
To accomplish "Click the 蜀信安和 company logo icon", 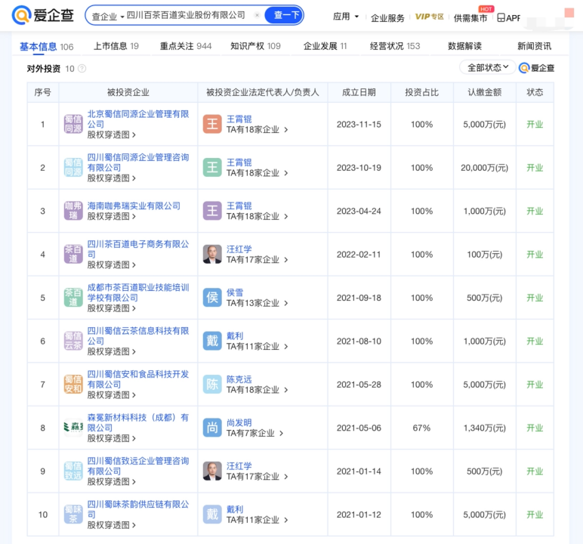I will [73, 384].
